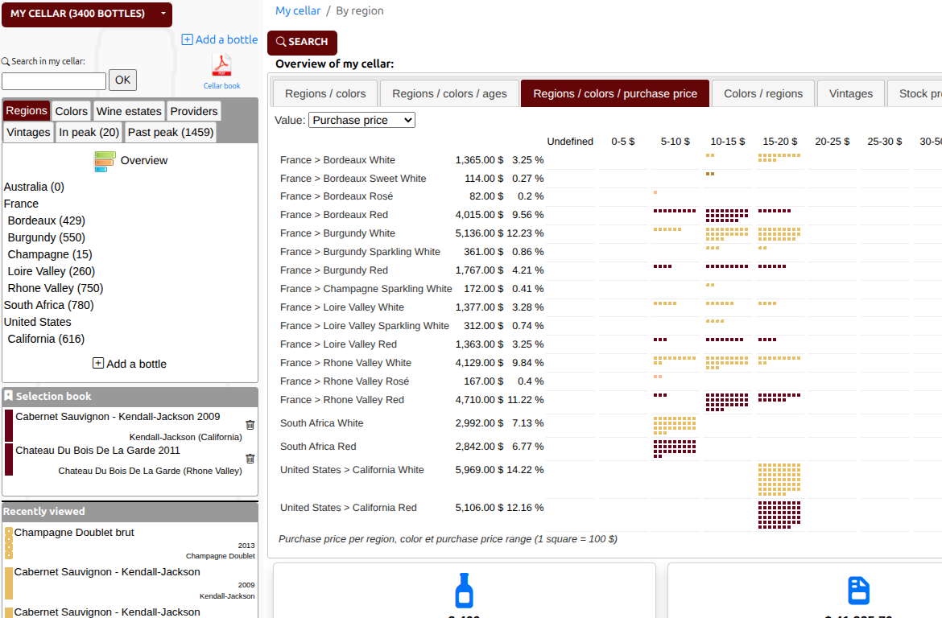This screenshot has width=942, height=618.
Task: Click the blue stacked bottles icon
Action: click(x=858, y=591)
